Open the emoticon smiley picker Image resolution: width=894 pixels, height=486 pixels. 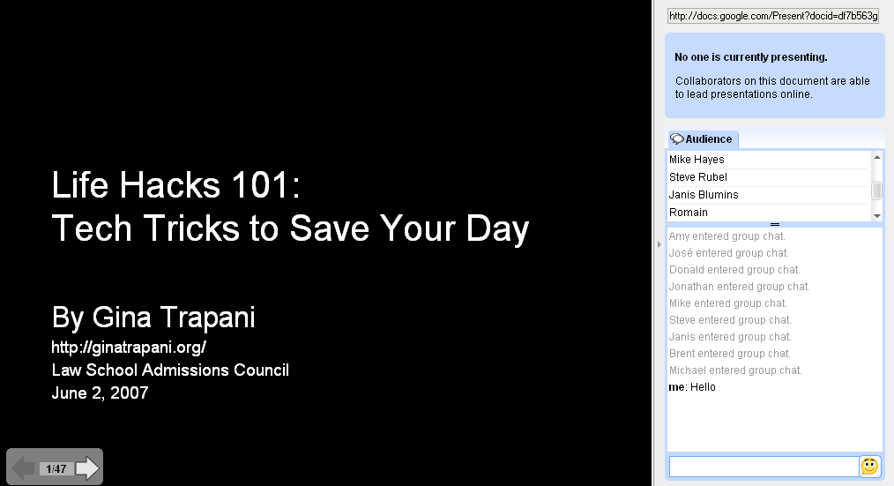tap(869, 466)
